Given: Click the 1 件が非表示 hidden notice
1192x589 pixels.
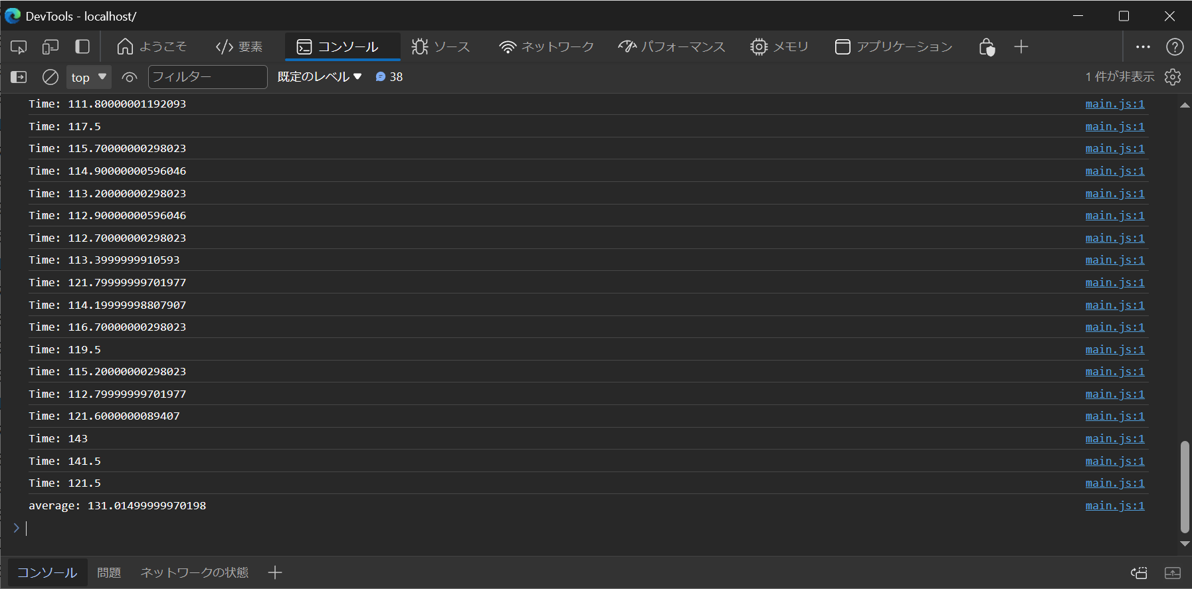Looking at the screenshot, I should tap(1120, 77).
